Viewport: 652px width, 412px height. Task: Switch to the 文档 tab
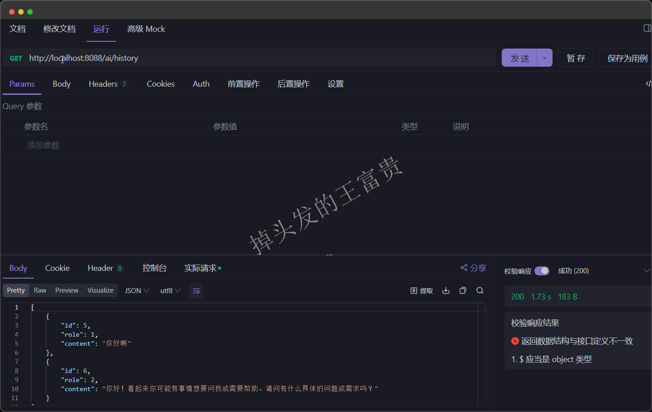click(x=18, y=29)
